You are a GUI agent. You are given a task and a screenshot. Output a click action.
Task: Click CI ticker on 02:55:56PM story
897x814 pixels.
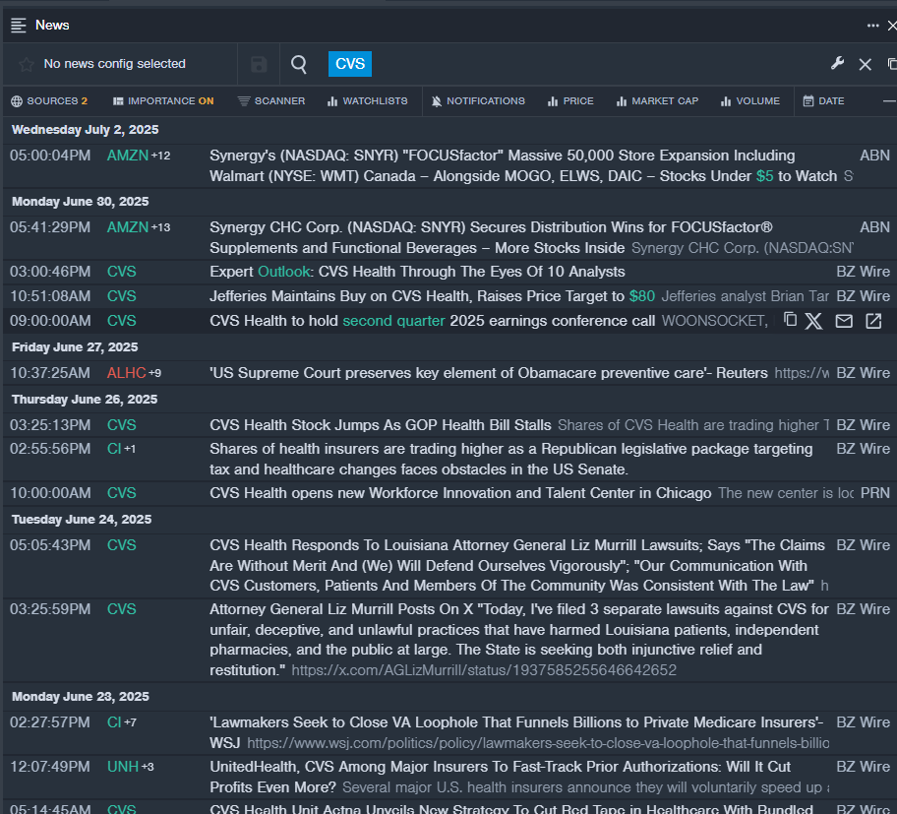click(x=114, y=449)
